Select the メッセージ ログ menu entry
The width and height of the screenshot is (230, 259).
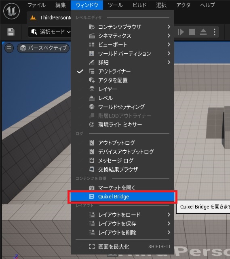122,160
